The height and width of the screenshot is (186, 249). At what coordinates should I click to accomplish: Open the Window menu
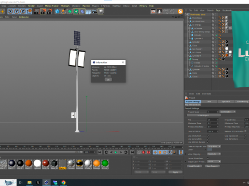pyautogui.click(x=143, y=6)
